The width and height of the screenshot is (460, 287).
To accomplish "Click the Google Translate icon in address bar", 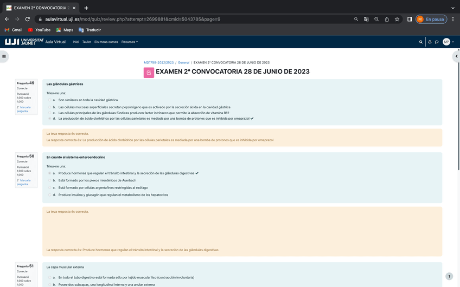I will [x=366, y=19].
